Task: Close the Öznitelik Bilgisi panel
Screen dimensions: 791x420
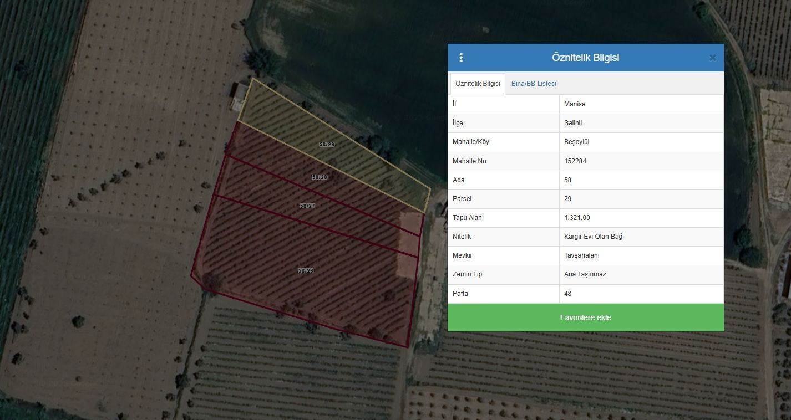Action: click(x=713, y=58)
